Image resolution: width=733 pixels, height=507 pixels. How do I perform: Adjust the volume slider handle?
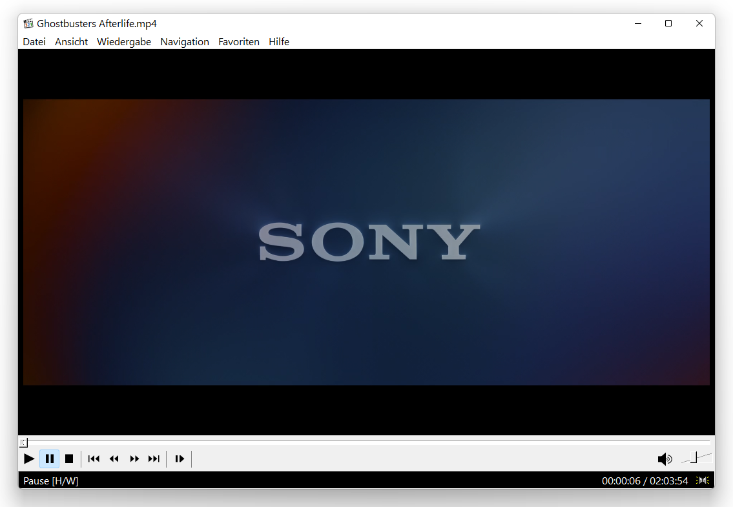(x=694, y=458)
